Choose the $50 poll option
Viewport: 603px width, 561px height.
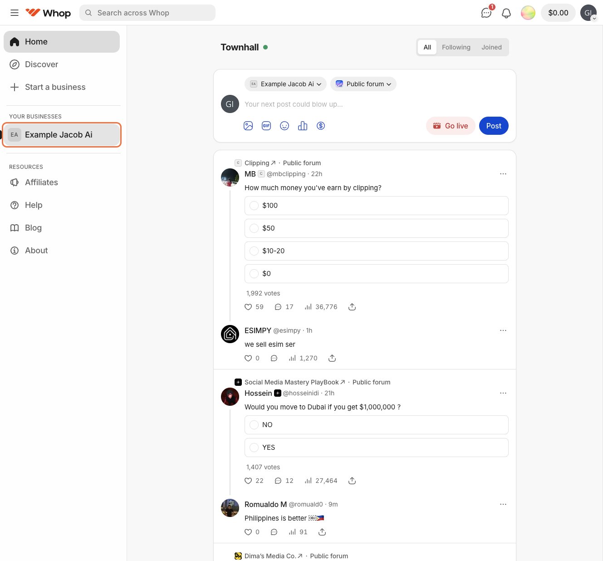377,228
